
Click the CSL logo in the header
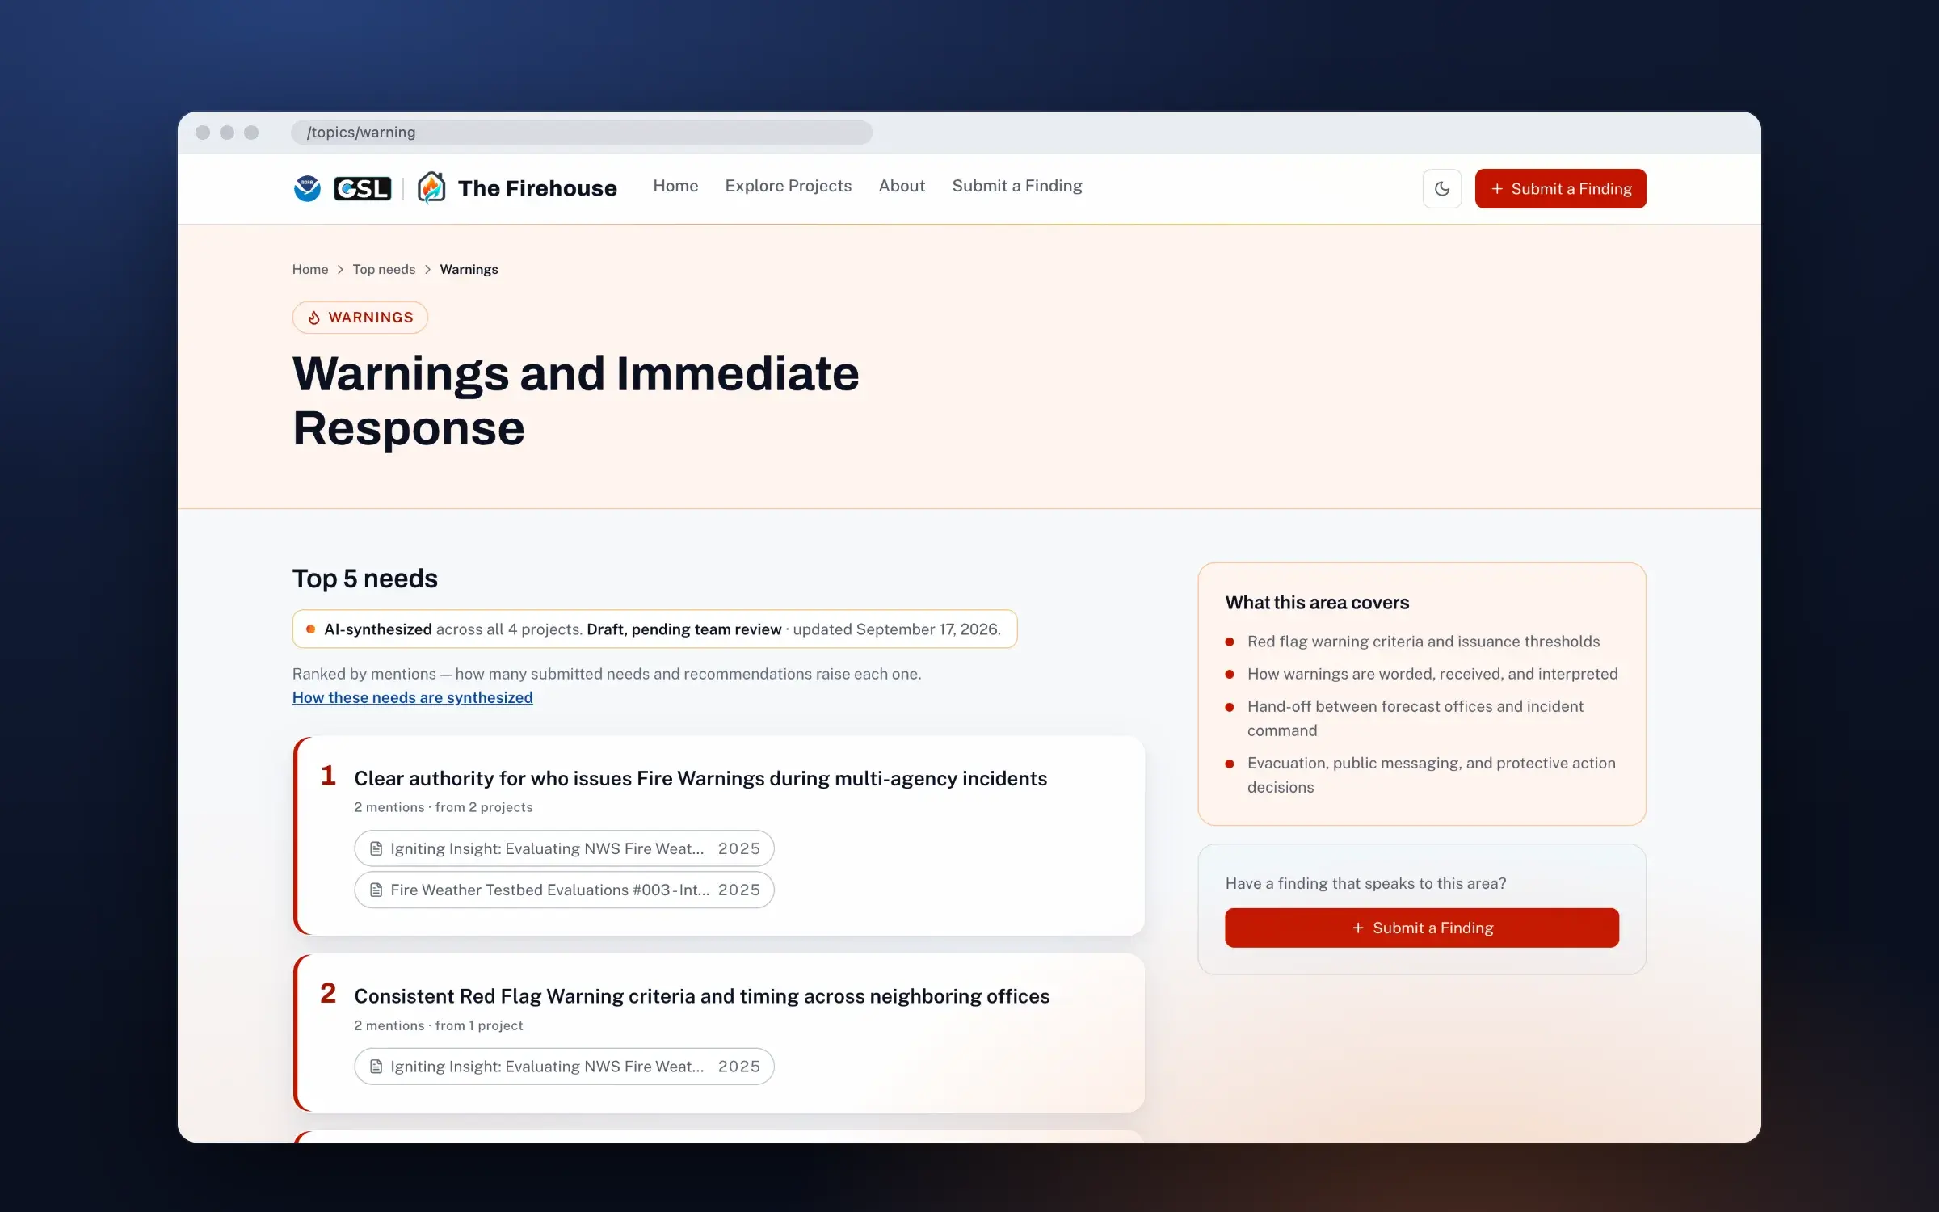[362, 188]
